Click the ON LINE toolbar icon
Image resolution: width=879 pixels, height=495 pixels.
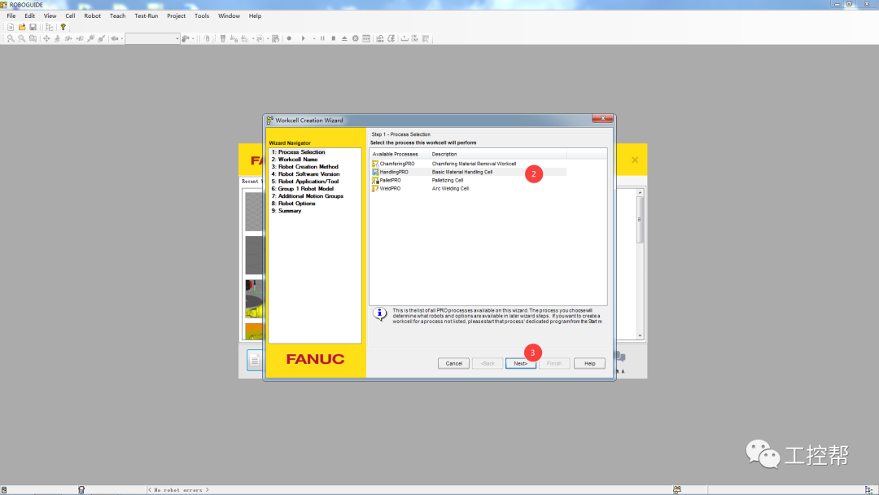pyautogui.click(x=415, y=39)
